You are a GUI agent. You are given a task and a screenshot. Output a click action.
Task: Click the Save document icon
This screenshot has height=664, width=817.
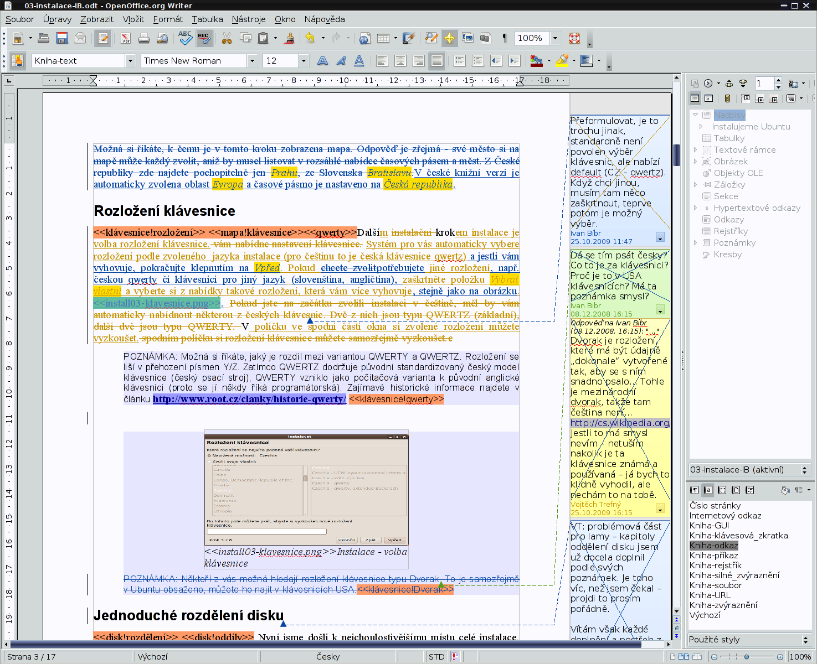coord(62,38)
